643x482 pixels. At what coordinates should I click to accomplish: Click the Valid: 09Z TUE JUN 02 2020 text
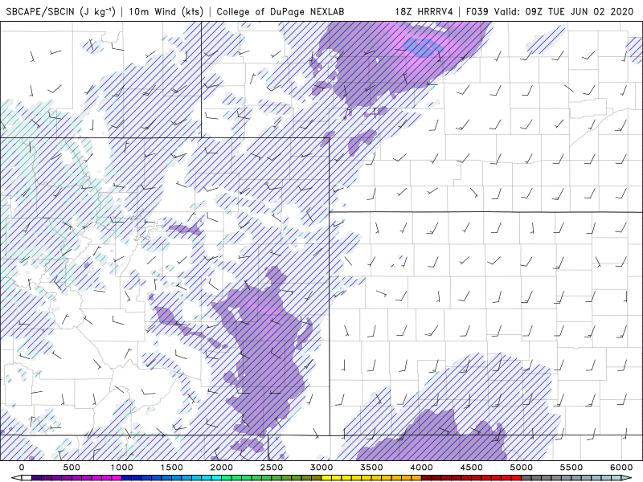pyautogui.click(x=564, y=11)
